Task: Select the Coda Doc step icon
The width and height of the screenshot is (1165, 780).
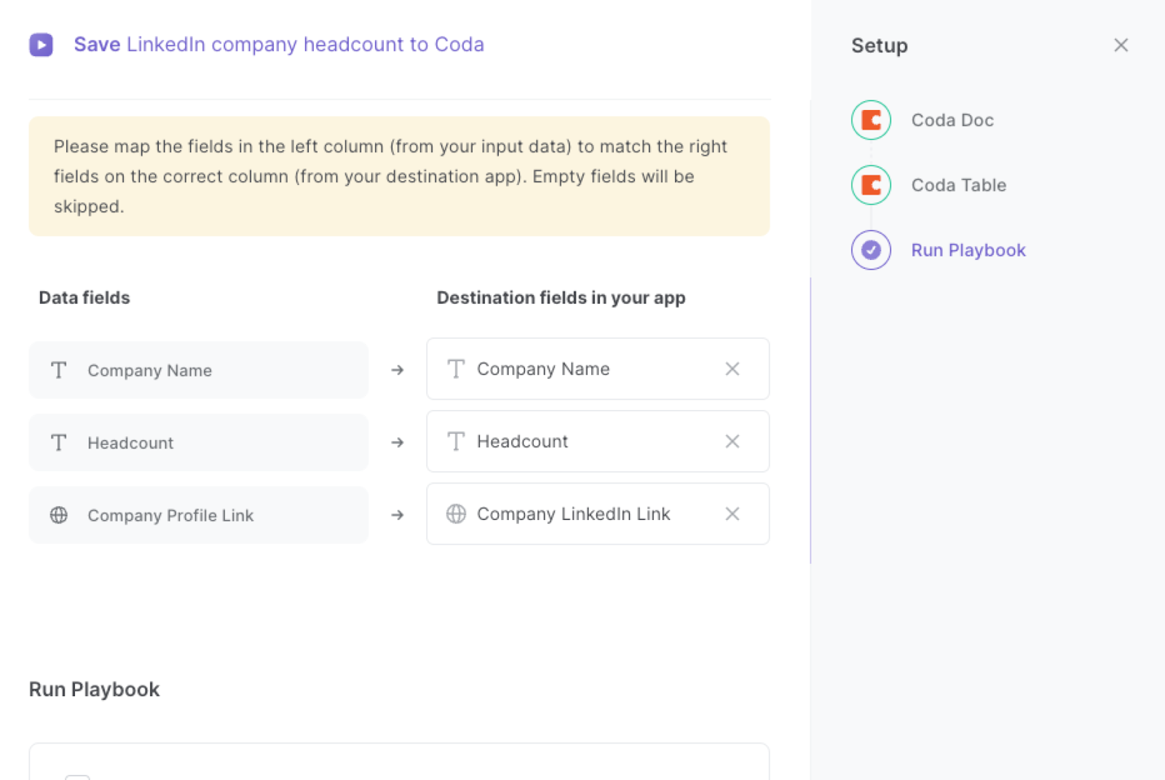Action: tap(871, 120)
